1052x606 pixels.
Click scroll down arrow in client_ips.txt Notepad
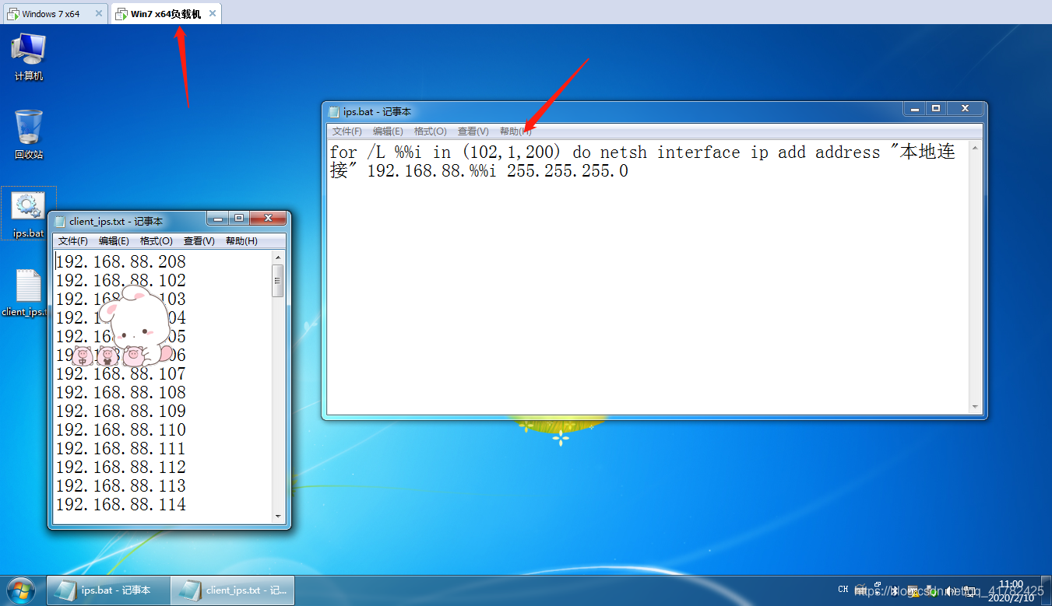[278, 516]
